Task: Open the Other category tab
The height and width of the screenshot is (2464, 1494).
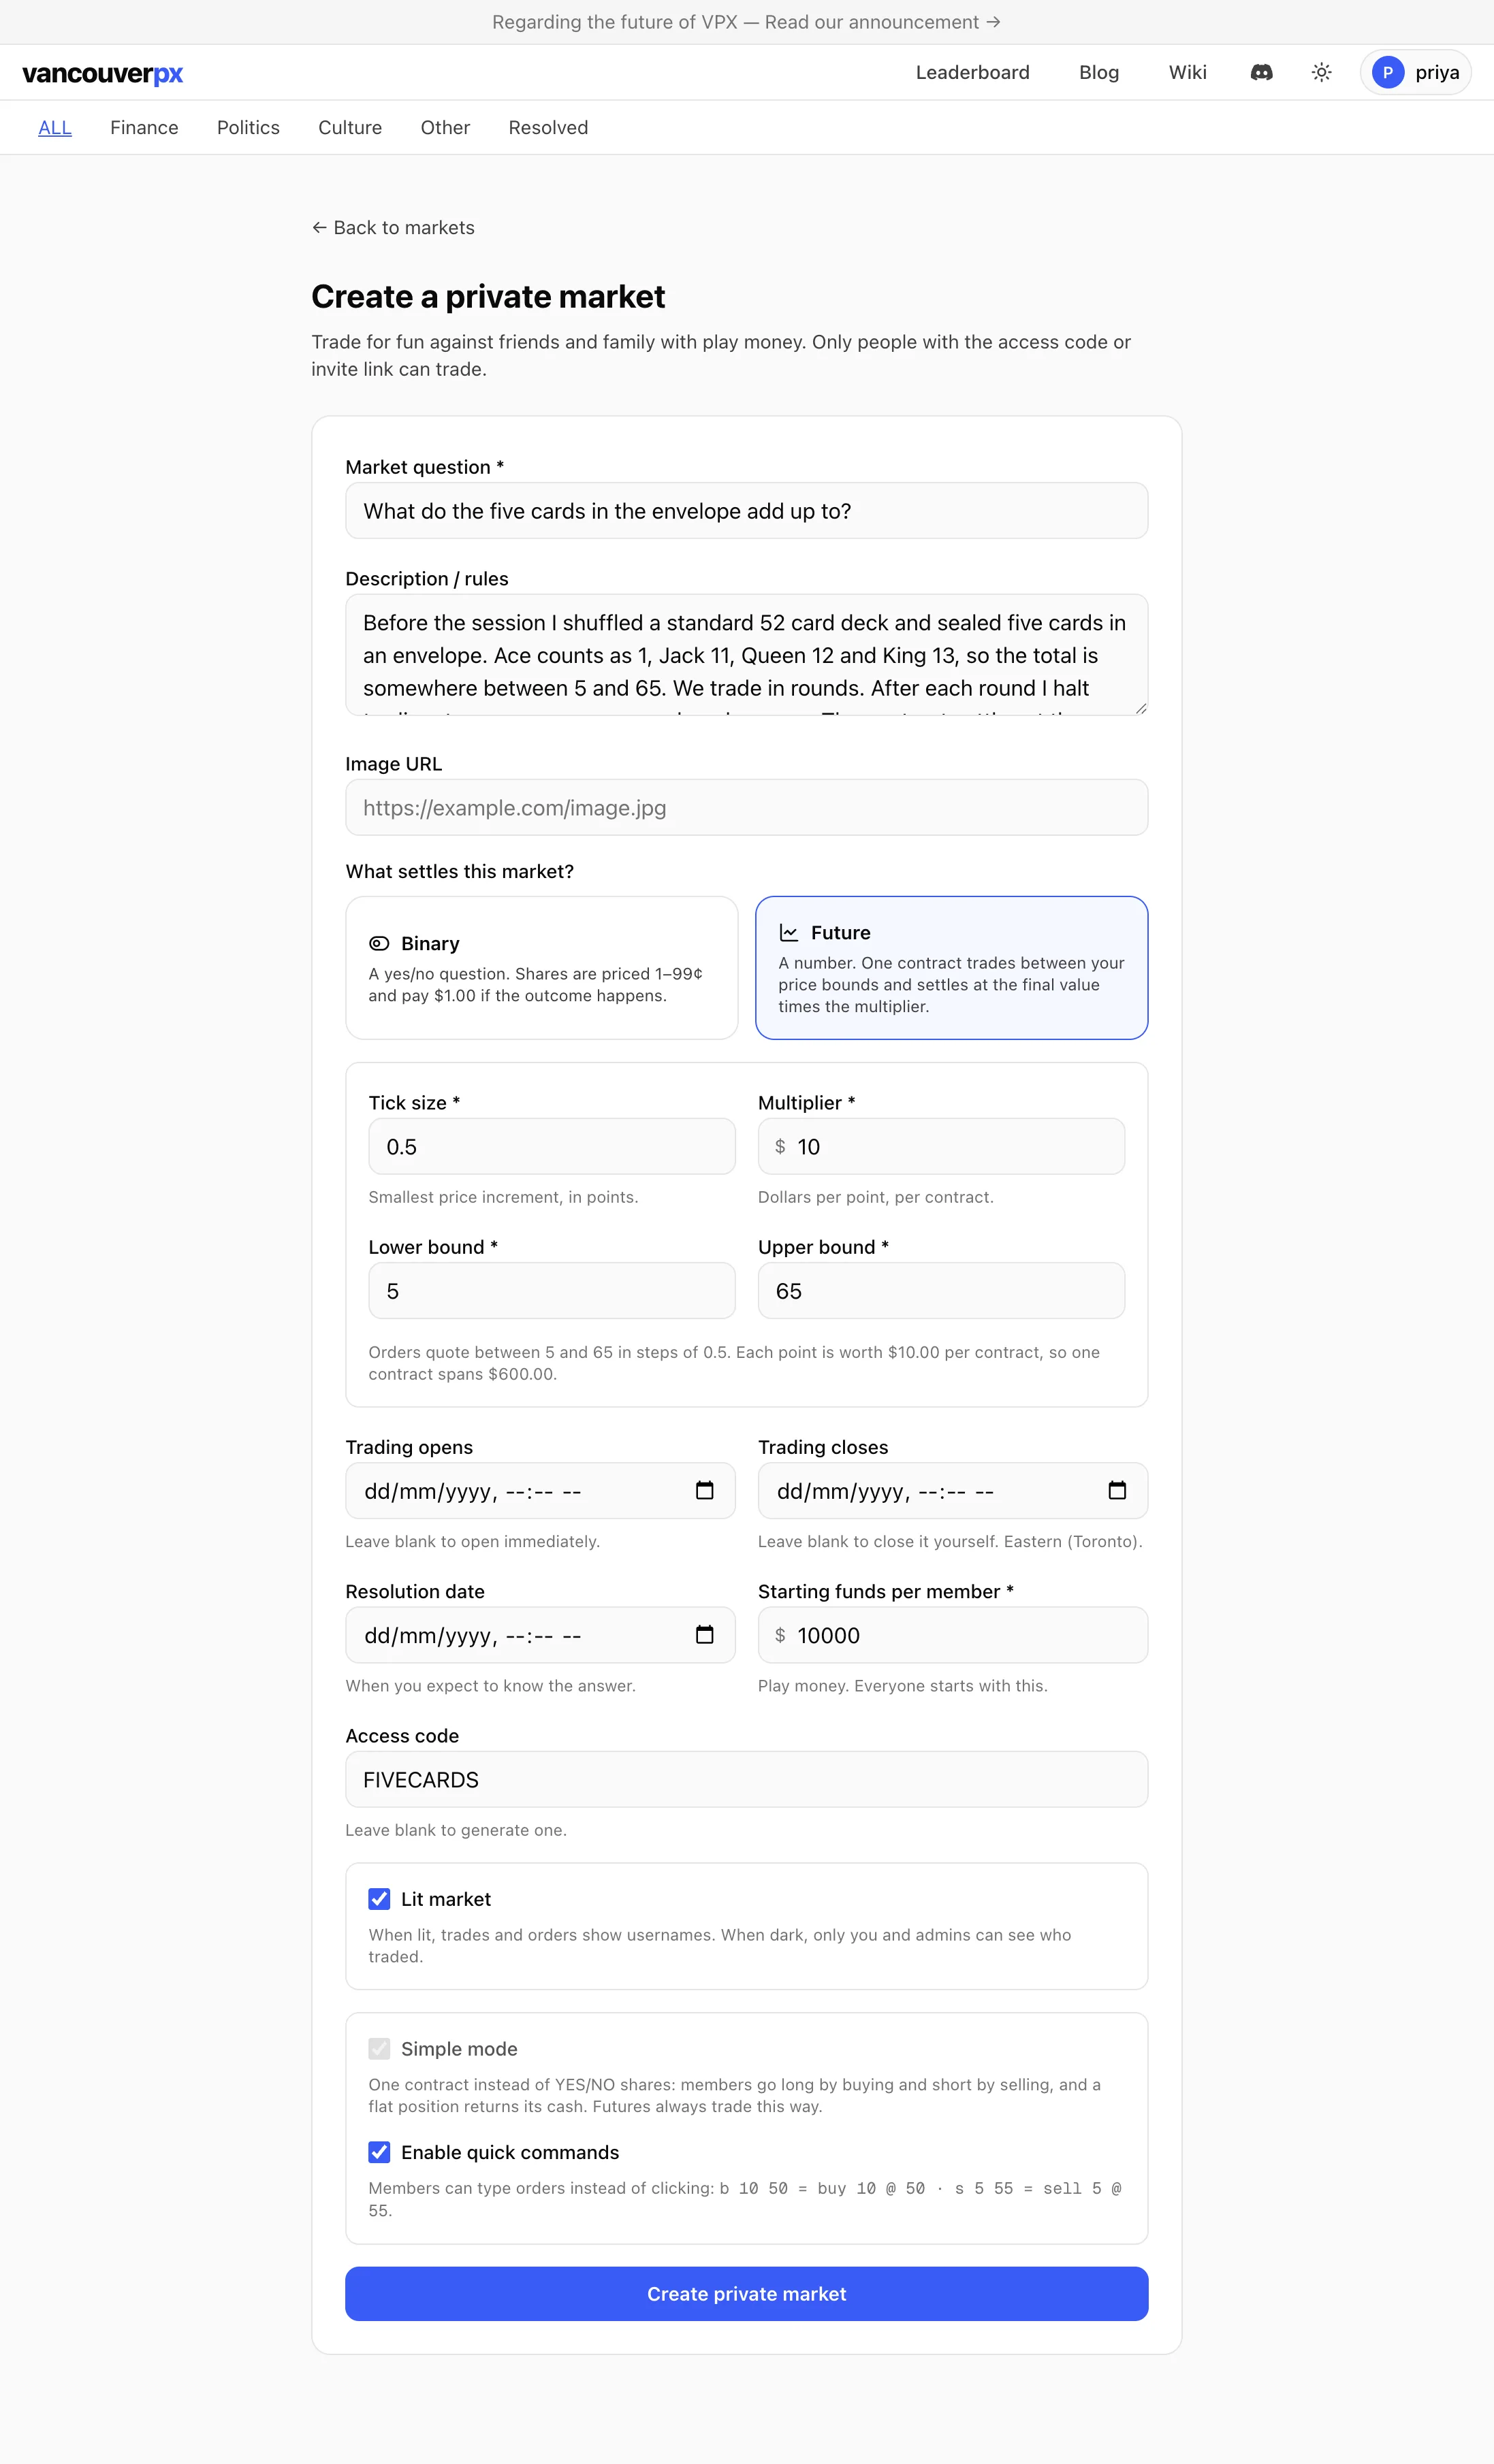Action: [x=445, y=127]
